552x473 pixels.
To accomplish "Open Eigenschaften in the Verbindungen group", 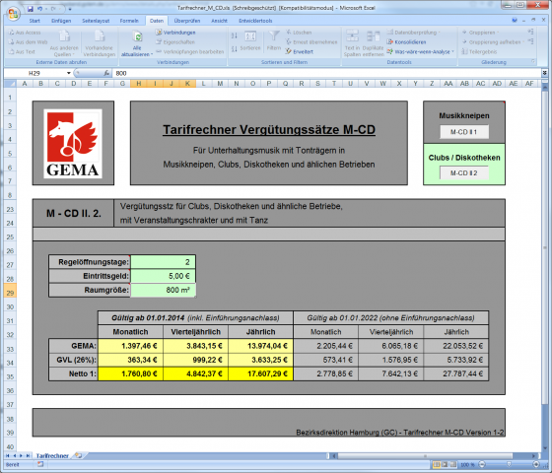I will [x=175, y=41].
